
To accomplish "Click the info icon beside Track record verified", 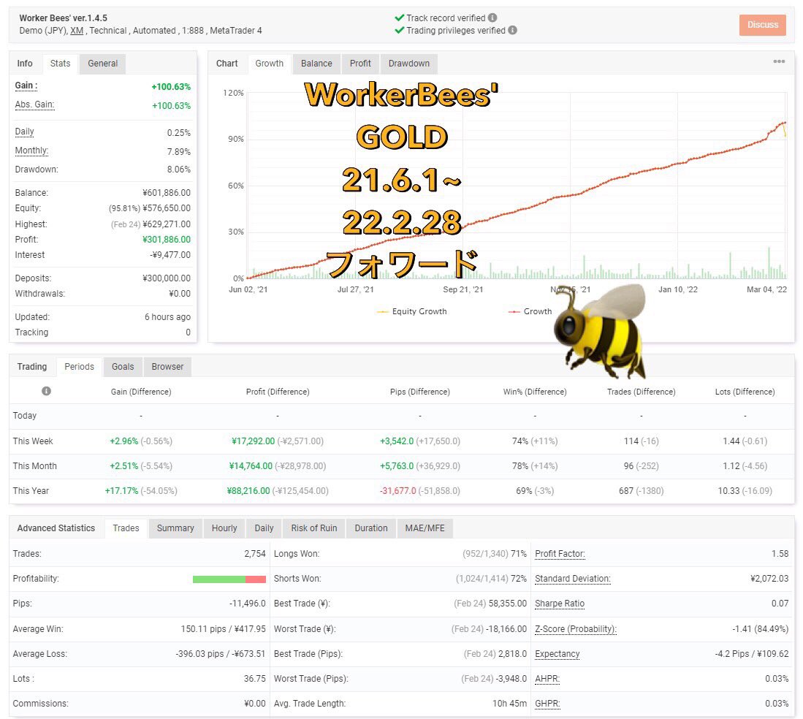I will click(492, 18).
